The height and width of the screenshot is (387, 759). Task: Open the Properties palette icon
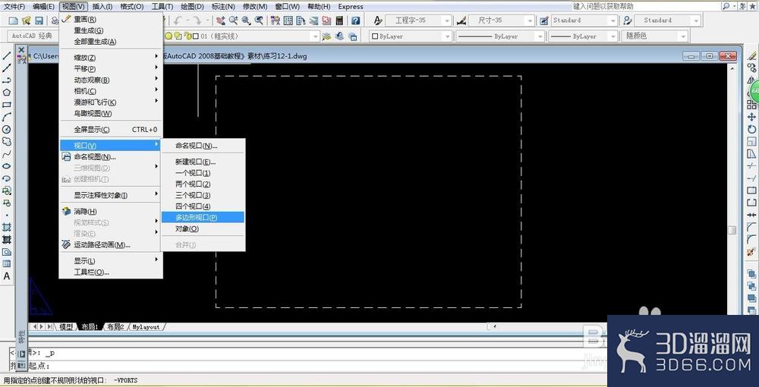tap(276, 20)
